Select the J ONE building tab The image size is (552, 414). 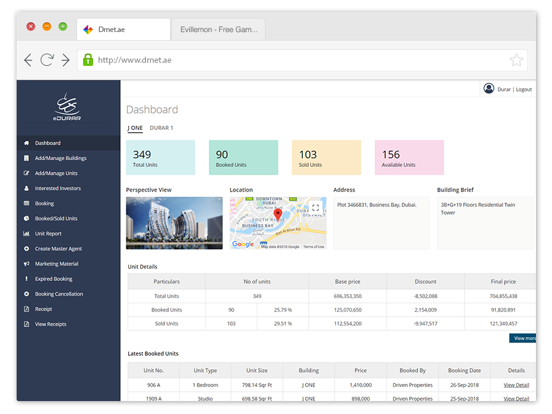tap(135, 128)
